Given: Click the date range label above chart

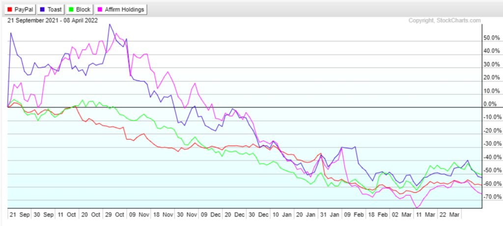Looking at the screenshot, I should pos(52,20).
